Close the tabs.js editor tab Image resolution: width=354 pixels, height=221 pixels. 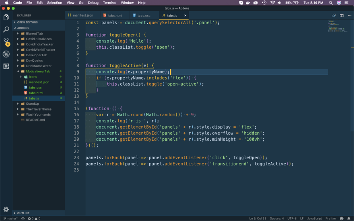(x=185, y=16)
